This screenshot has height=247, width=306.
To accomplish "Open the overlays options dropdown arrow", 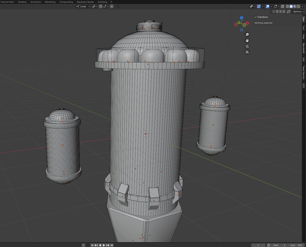I will pyautogui.click(x=271, y=6).
